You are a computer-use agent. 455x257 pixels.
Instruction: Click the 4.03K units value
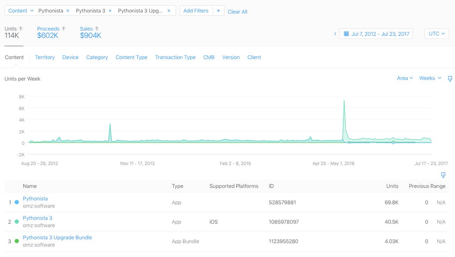pos(391,241)
